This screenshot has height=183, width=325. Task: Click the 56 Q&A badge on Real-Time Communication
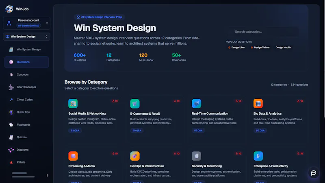click(x=198, y=131)
